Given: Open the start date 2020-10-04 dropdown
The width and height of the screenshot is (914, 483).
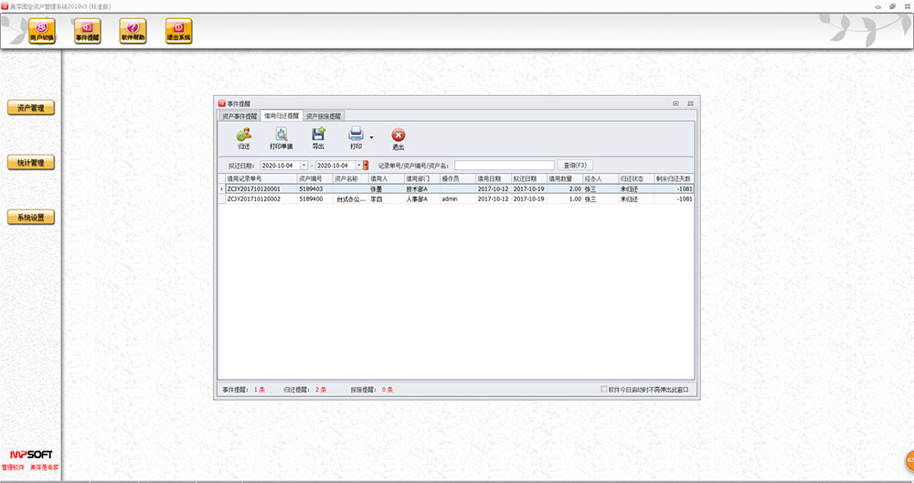Looking at the screenshot, I should pos(303,166).
